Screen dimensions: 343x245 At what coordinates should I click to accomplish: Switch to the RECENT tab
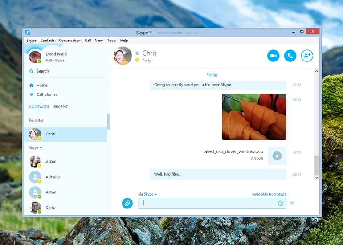[x=61, y=107]
